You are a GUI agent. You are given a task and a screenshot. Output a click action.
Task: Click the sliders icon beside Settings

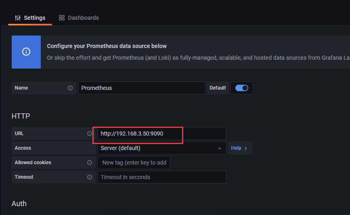click(18, 18)
